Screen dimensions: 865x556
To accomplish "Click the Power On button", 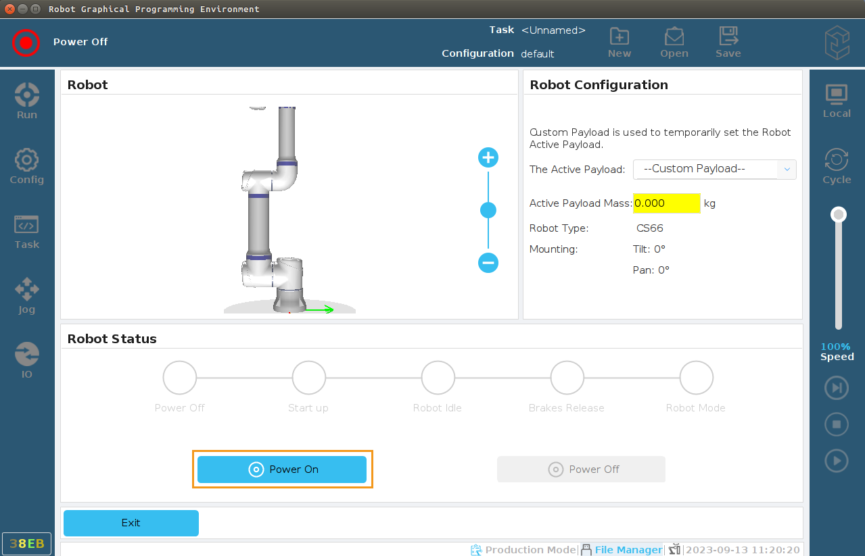I will click(282, 470).
